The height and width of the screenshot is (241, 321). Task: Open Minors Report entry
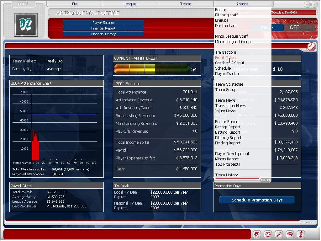click(x=227, y=159)
